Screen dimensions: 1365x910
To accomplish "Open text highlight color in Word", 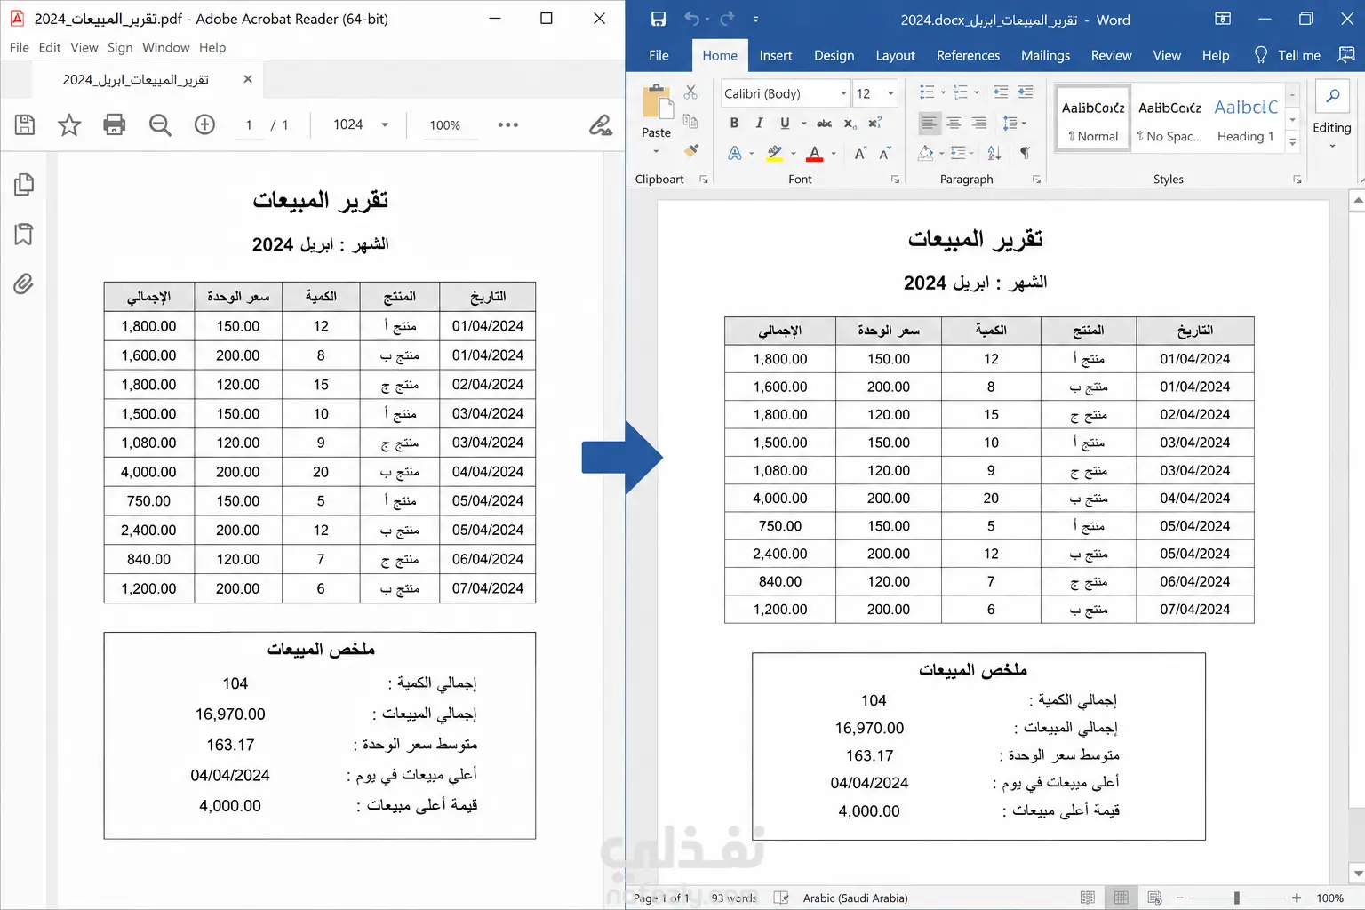I will 775,153.
